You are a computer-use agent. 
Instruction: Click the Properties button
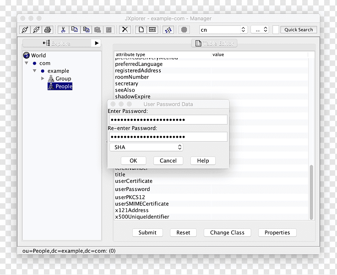click(277, 233)
